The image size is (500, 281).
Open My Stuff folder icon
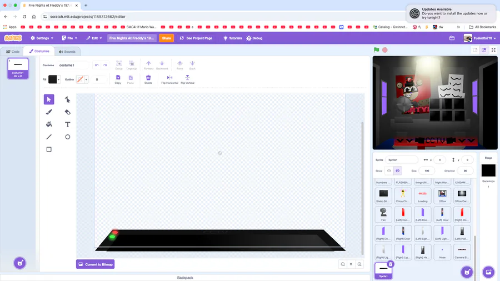452,38
